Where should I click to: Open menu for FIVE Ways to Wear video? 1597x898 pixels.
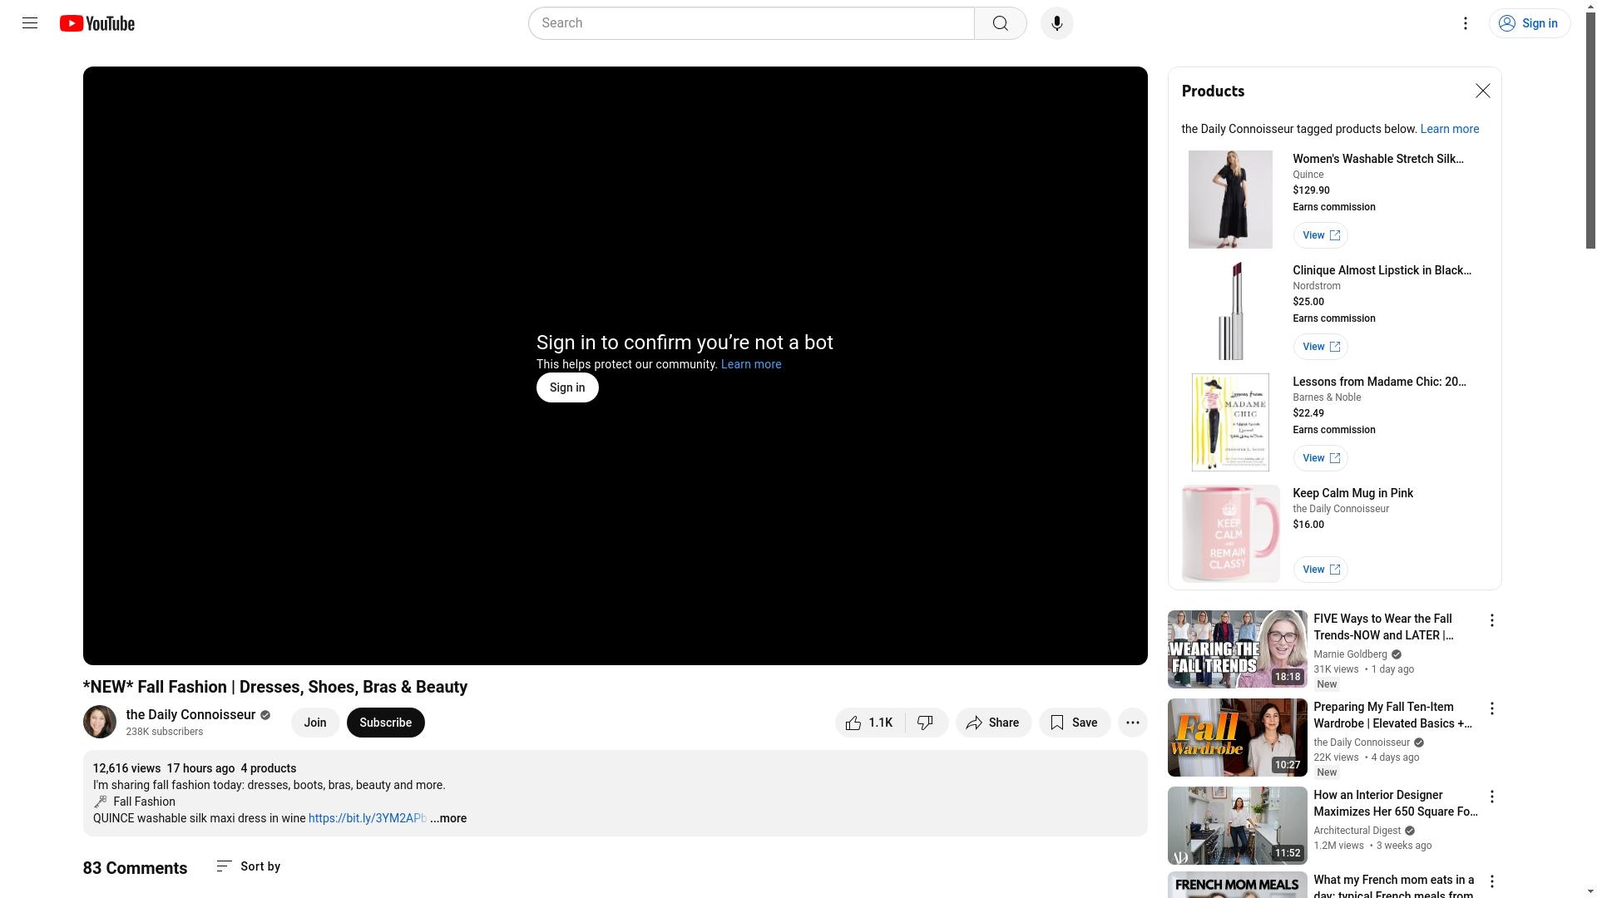(x=1492, y=620)
